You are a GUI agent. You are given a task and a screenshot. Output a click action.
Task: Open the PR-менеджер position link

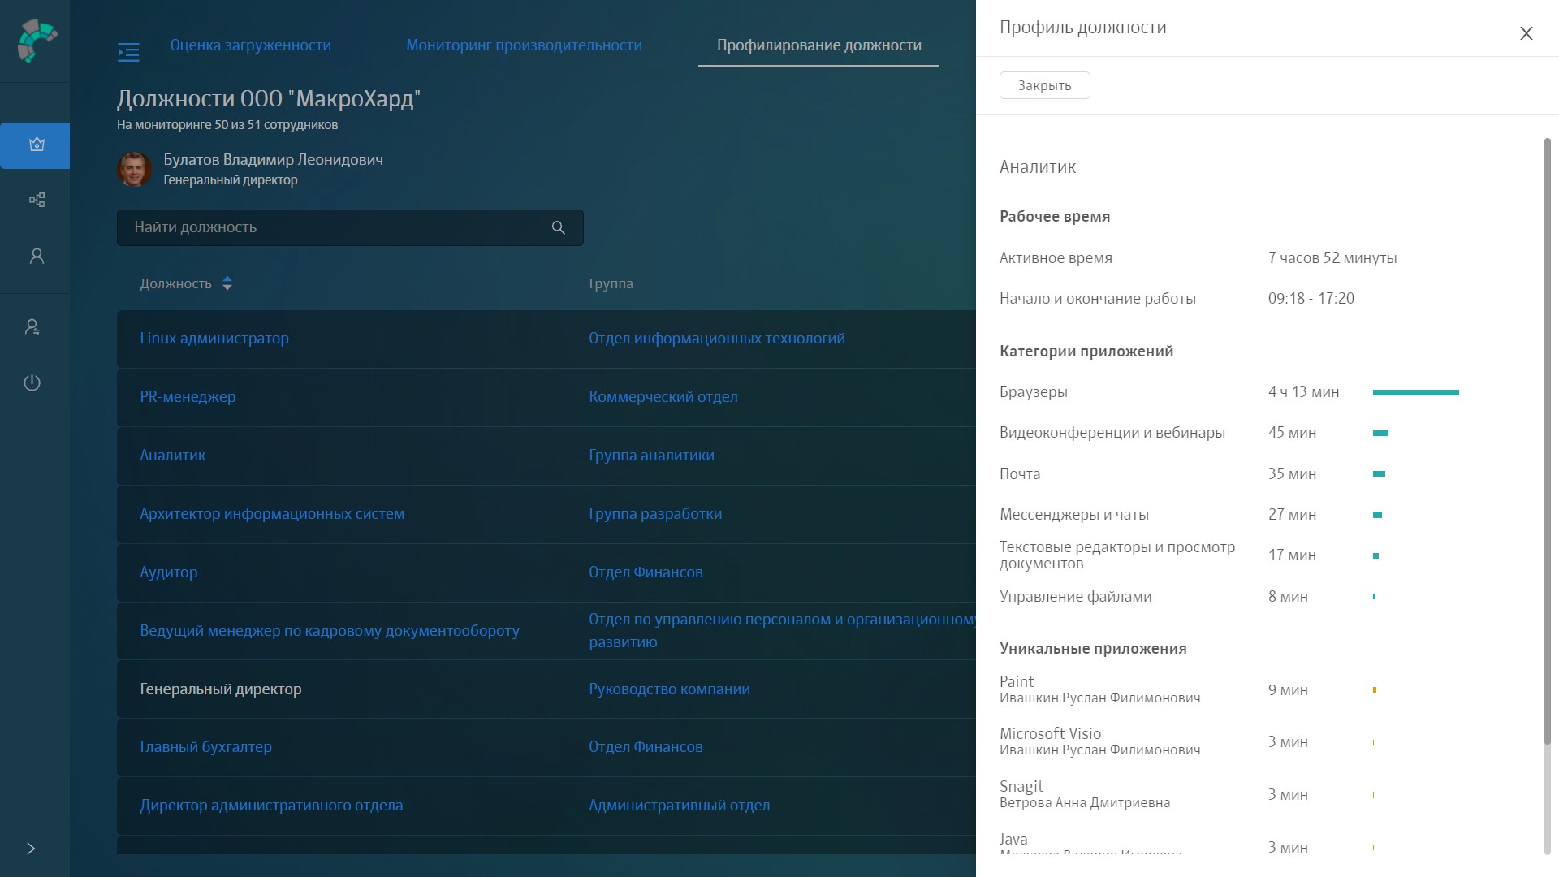click(x=188, y=397)
